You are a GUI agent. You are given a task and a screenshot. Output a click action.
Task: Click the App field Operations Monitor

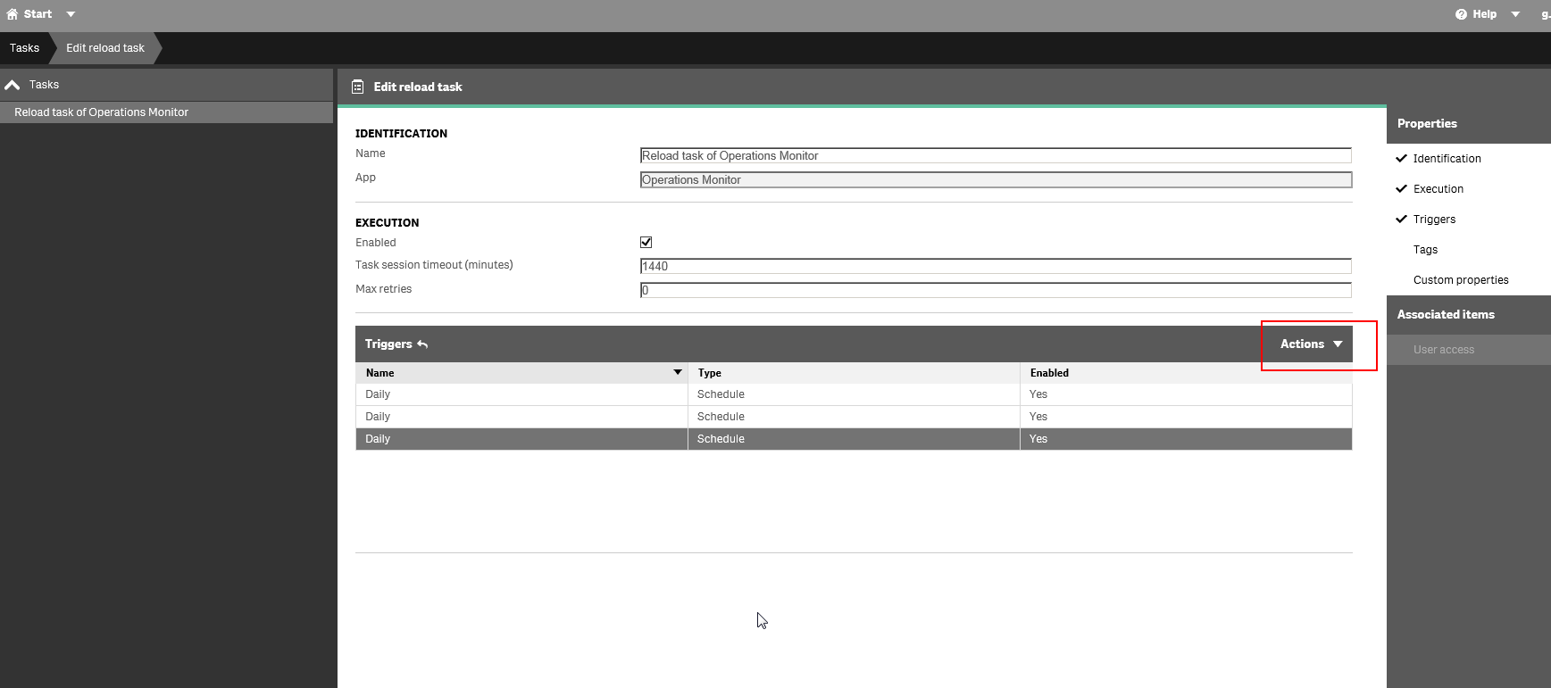point(996,179)
